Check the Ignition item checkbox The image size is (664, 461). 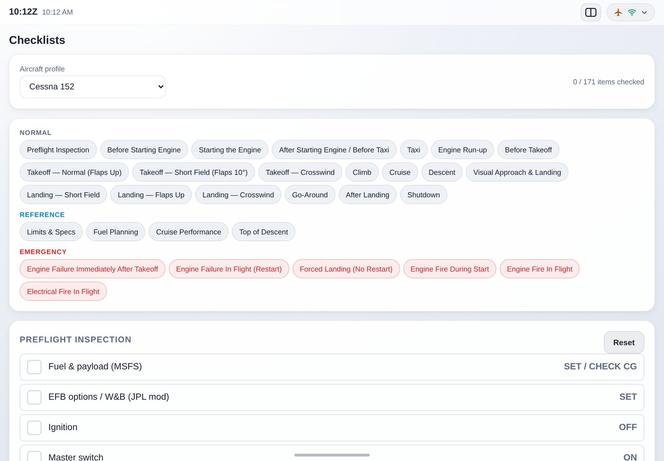34,428
